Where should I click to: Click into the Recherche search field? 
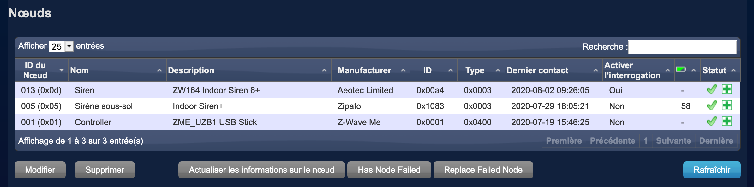point(682,47)
